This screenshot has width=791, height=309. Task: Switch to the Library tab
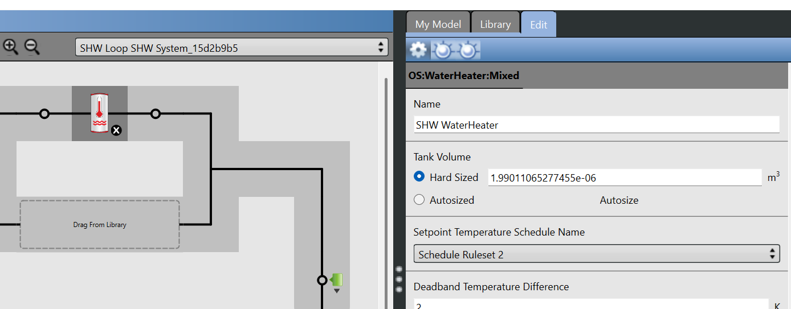[x=495, y=24]
